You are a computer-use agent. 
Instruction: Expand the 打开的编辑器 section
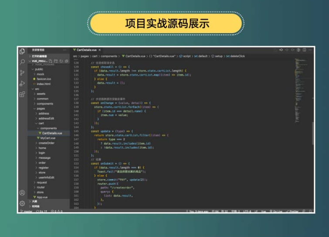[x=49, y=56]
